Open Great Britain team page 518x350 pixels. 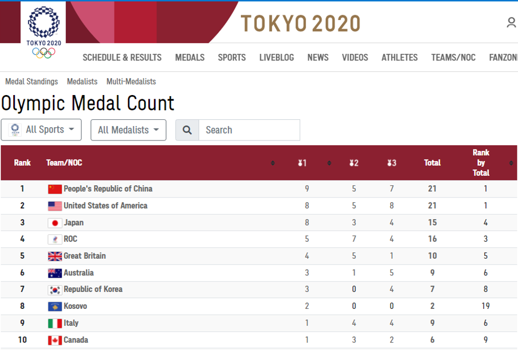coord(85,256)
